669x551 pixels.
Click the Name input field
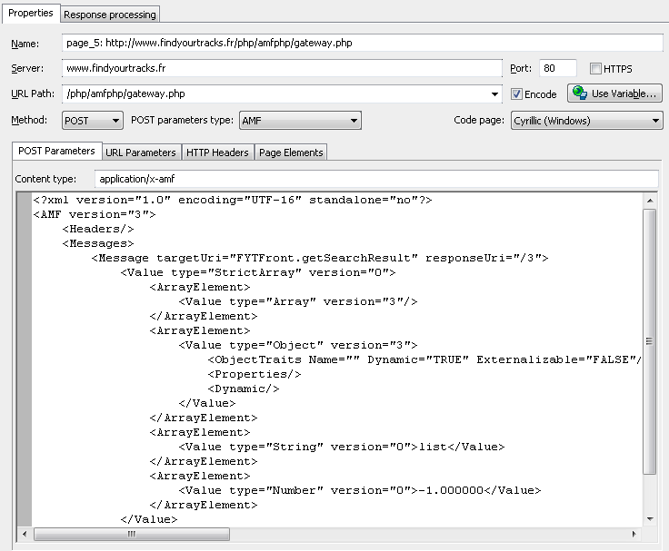pyautogui.click(x=363, y=43)
